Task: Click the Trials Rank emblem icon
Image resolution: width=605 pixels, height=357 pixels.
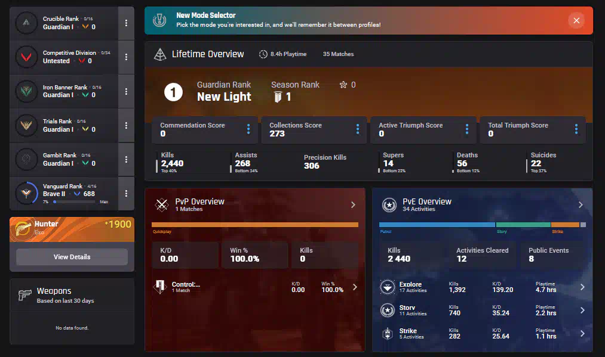Action: pyautogui.click(x=26, y=125)
